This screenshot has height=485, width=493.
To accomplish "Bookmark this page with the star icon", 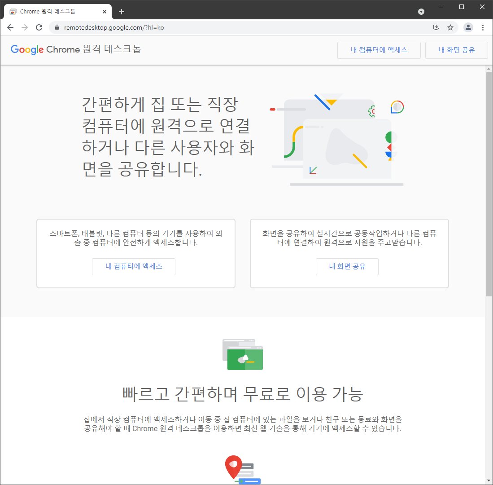I will [x=450, y=27].
